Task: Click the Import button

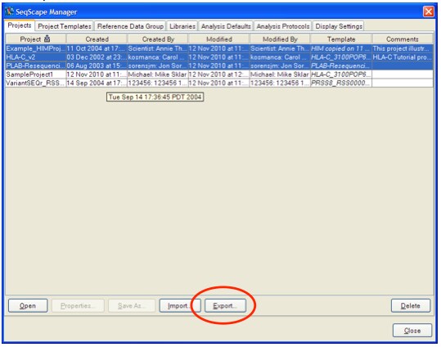Action: (180, 305)
